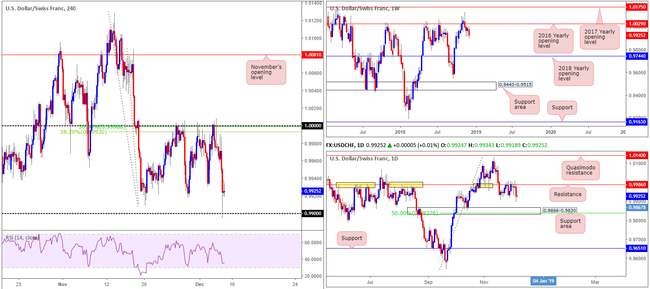
Task: Select the U.S. Dollar/Swiss Franc, 1W title
Action: click(366, 8)
